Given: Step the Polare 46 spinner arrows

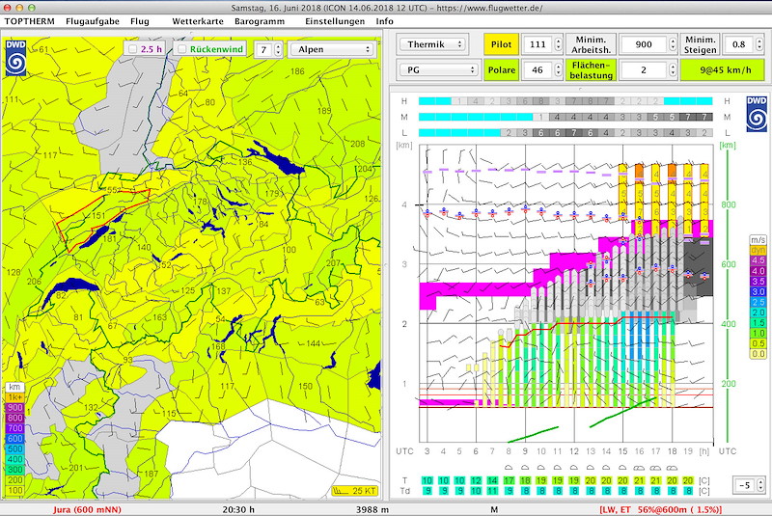Looking at the screenshot, I should click(x=559, y=69).
